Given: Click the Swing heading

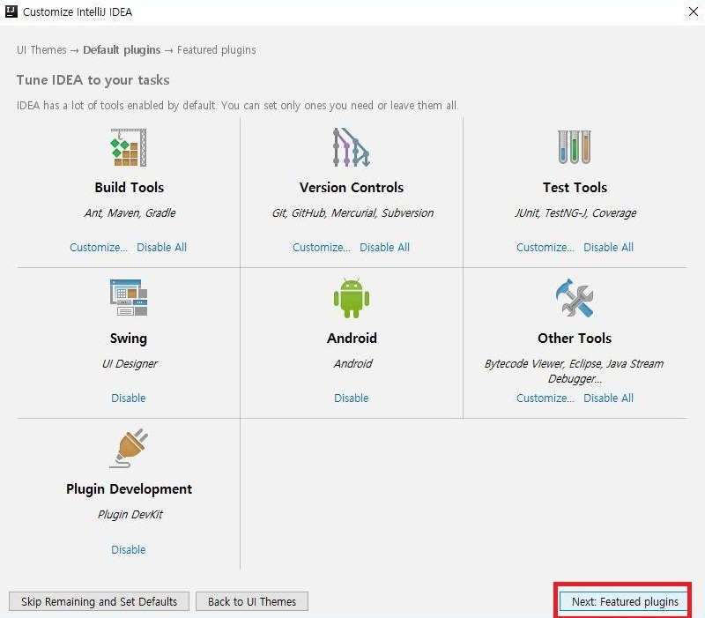Looking at the screenshot, I should pyautogui.click(x=129, y=339).
